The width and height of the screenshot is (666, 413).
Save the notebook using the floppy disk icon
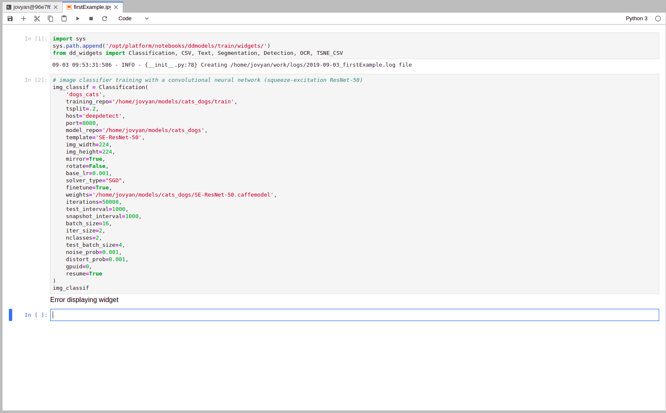pos(10,19)
